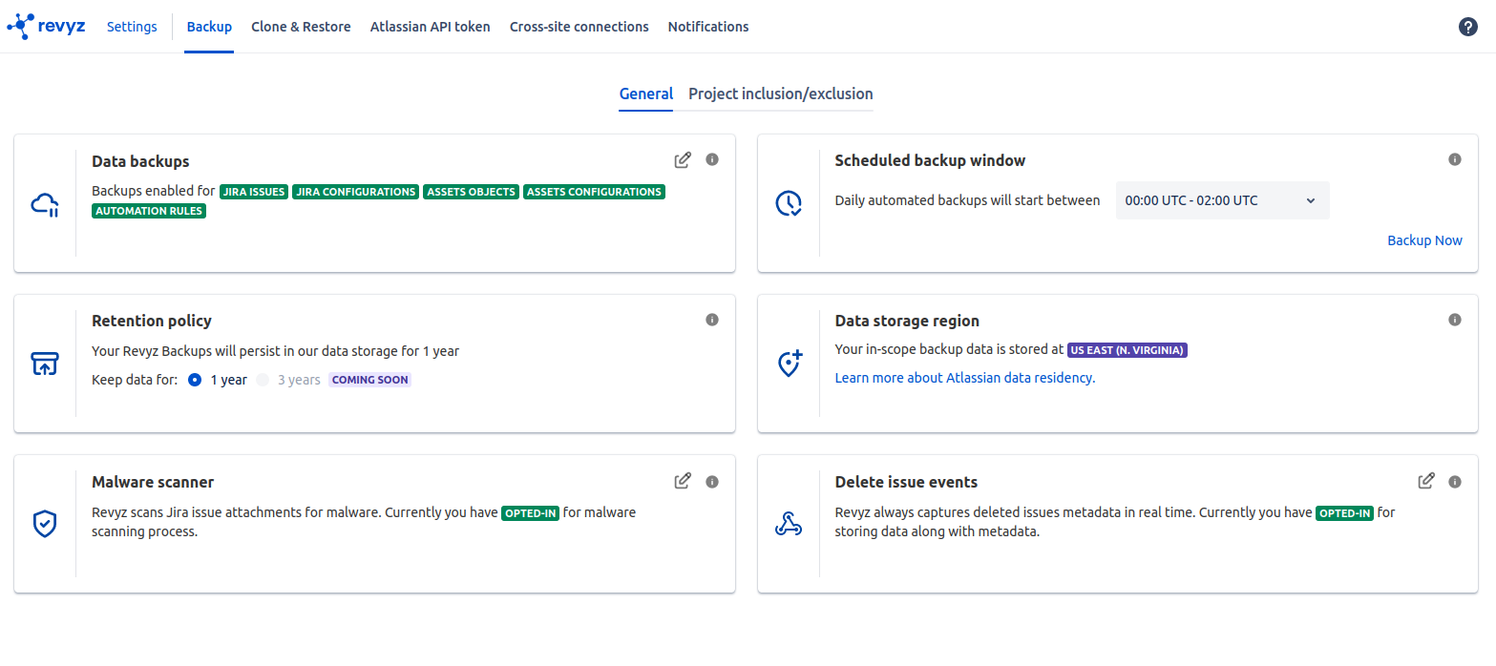Click the Backup Now link
The height and width of the screenshot is (666, 1496).
tap(1424, 240)
